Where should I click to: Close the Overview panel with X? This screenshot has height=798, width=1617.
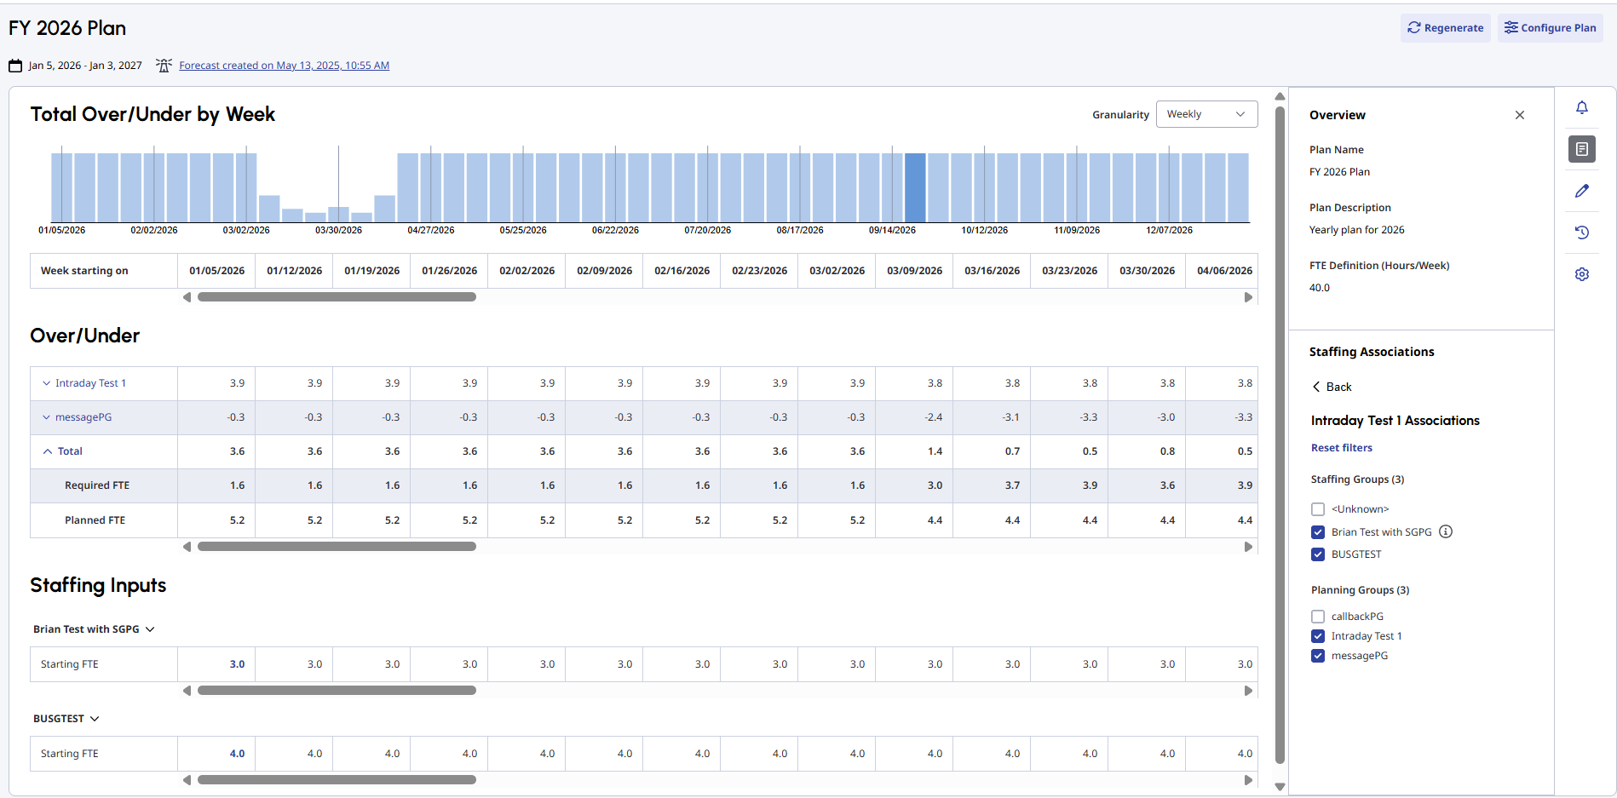1519,115
